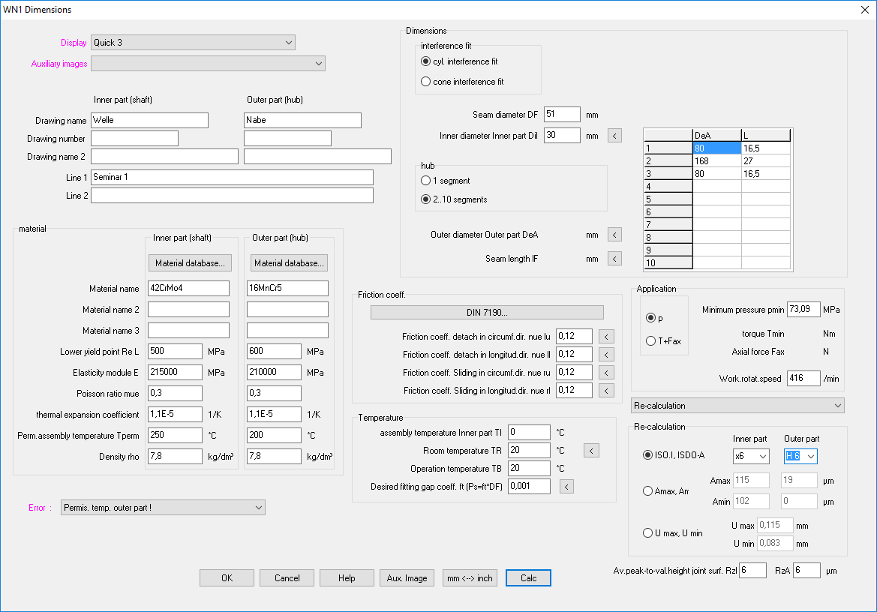Click the '<' button next to Inner diameter DiI
The width and height of the screenshot is (877, 612).
click(614, 136)
